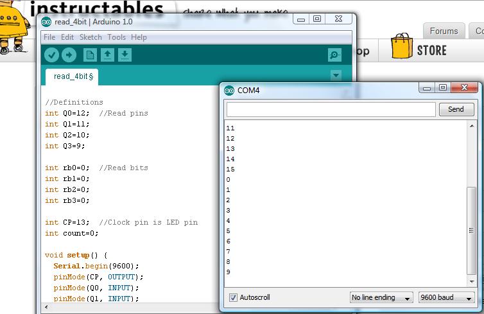Click the serial monitor vertical scrollbar thumb

(472, 231)
